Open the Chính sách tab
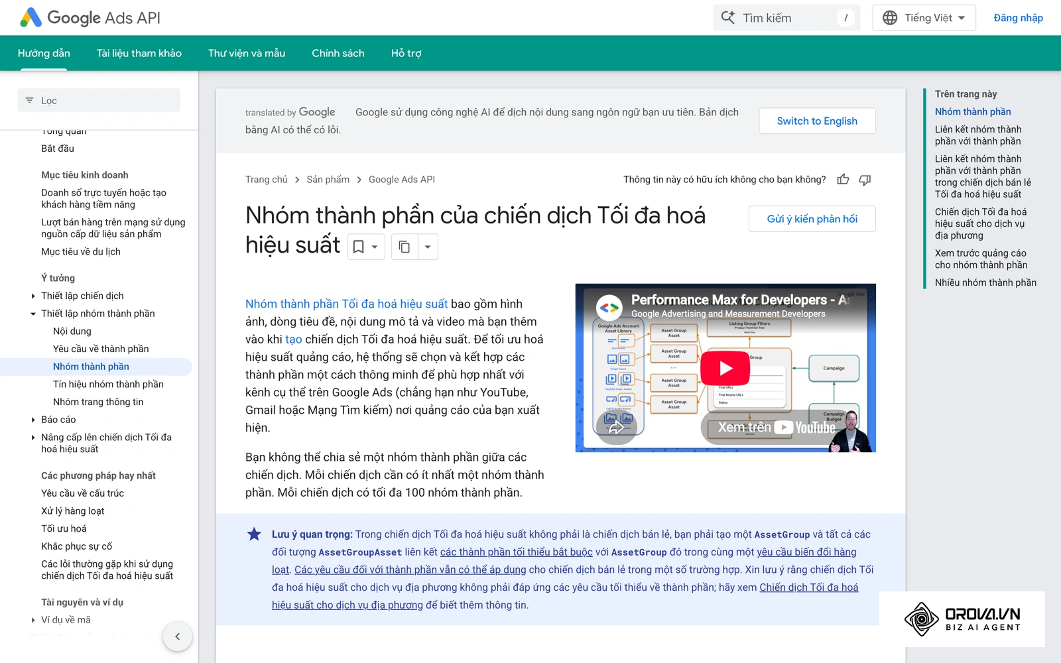 point(338,53)
